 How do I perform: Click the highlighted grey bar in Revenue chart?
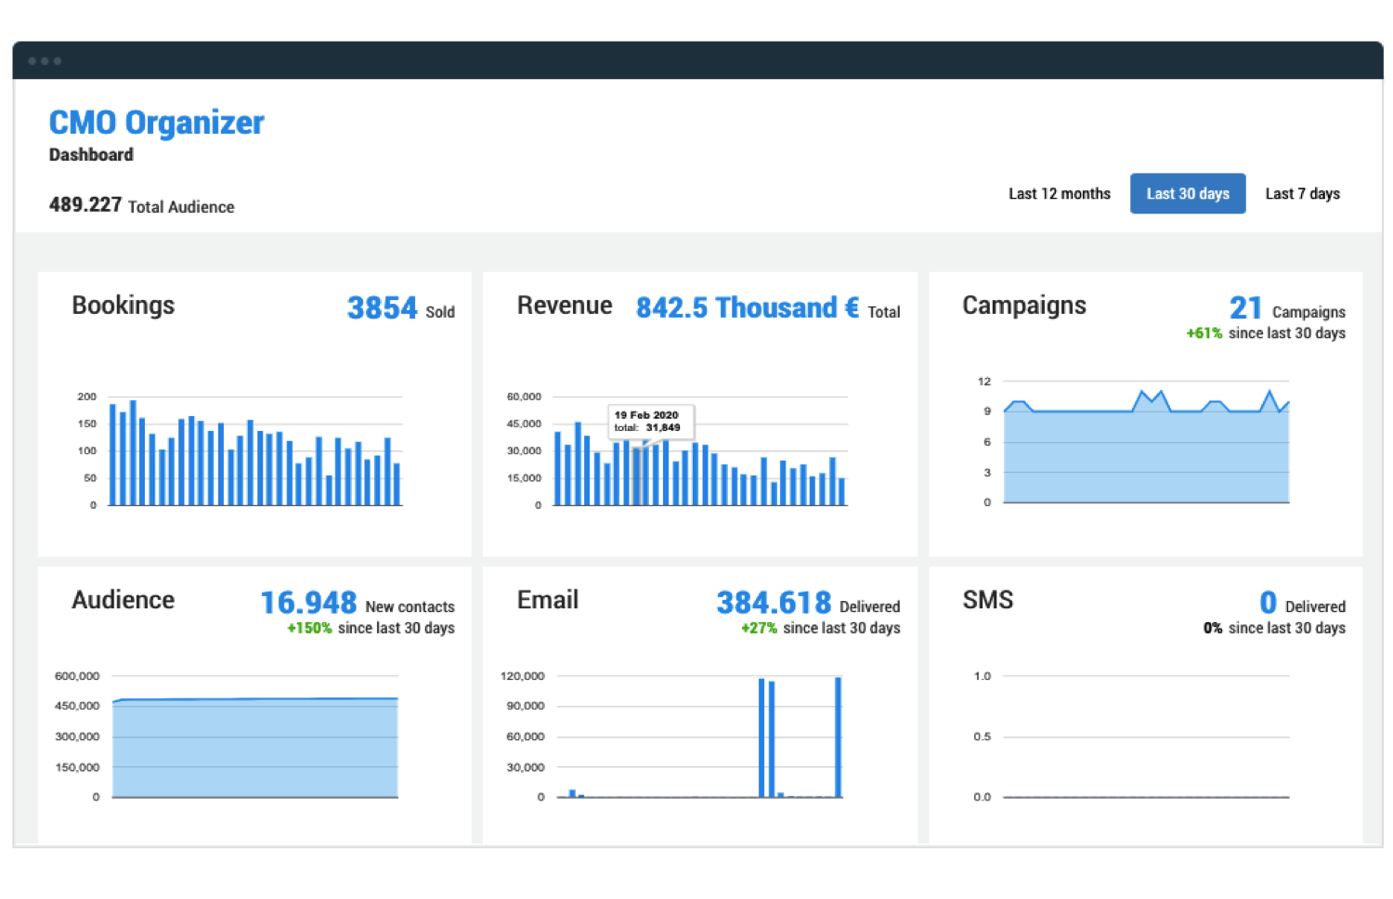[637, 476]
